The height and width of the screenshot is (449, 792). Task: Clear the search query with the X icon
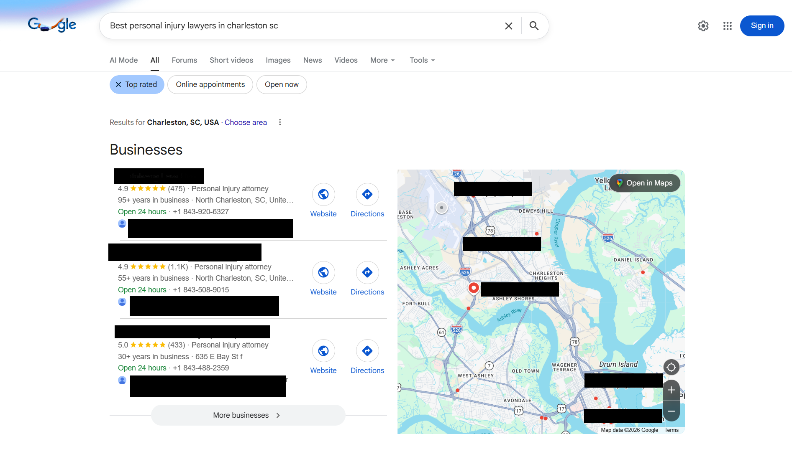[508, 25]
